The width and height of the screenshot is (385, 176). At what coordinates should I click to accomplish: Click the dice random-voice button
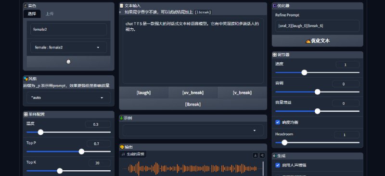pos(68,62)
